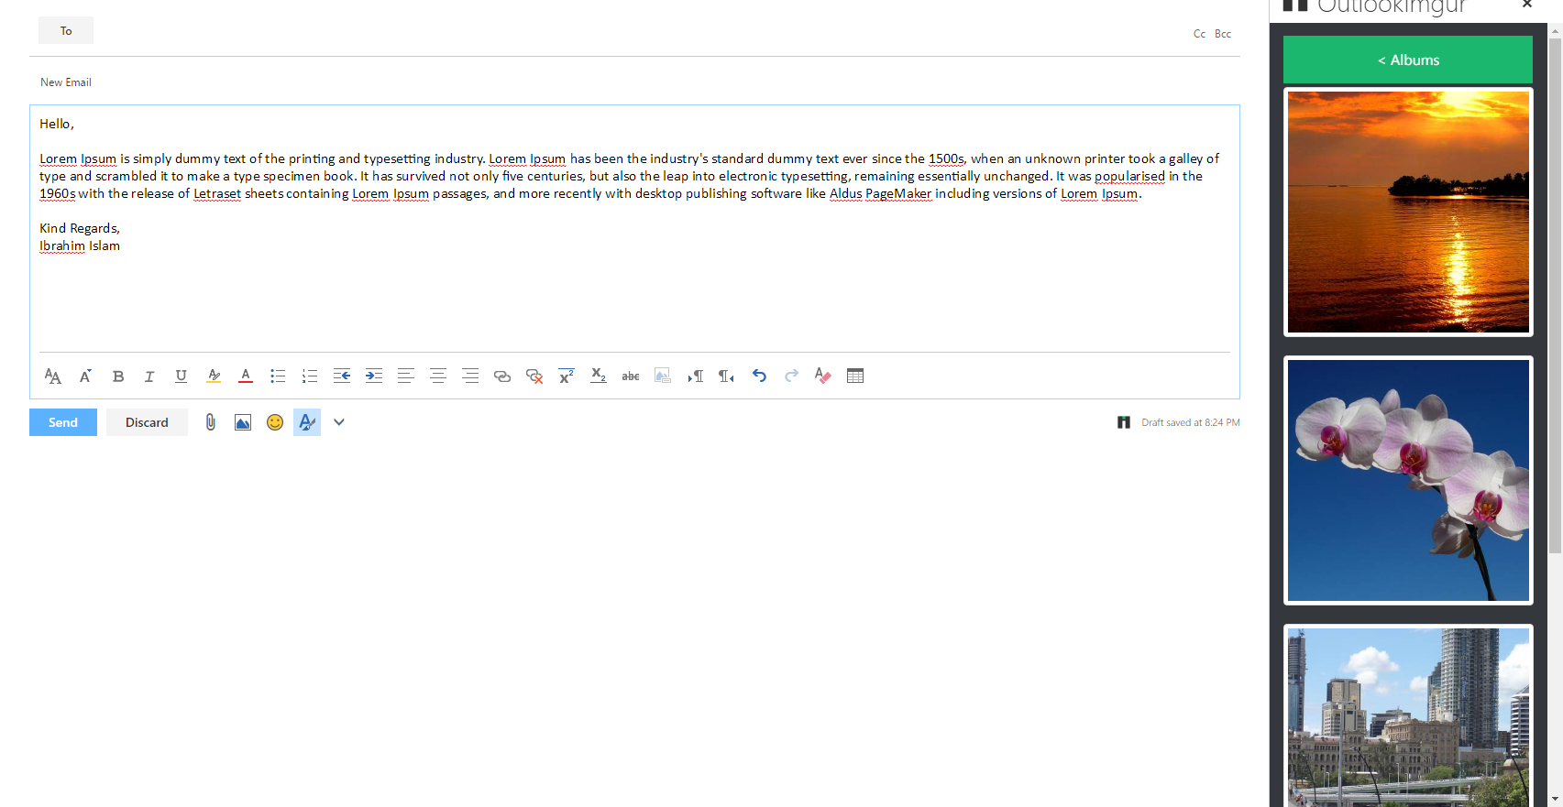This screenshot has width=1563, height=807.
Task: Open the font picker
Action: click(53, 376)
